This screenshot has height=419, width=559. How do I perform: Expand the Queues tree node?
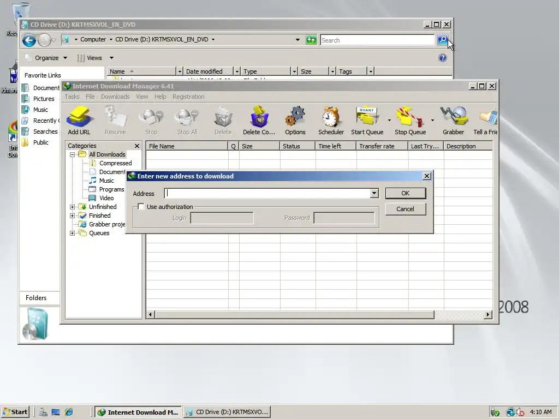pos(73,233)
